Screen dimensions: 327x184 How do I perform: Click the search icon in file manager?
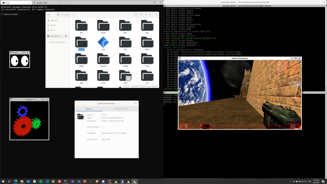coord(136,14)
